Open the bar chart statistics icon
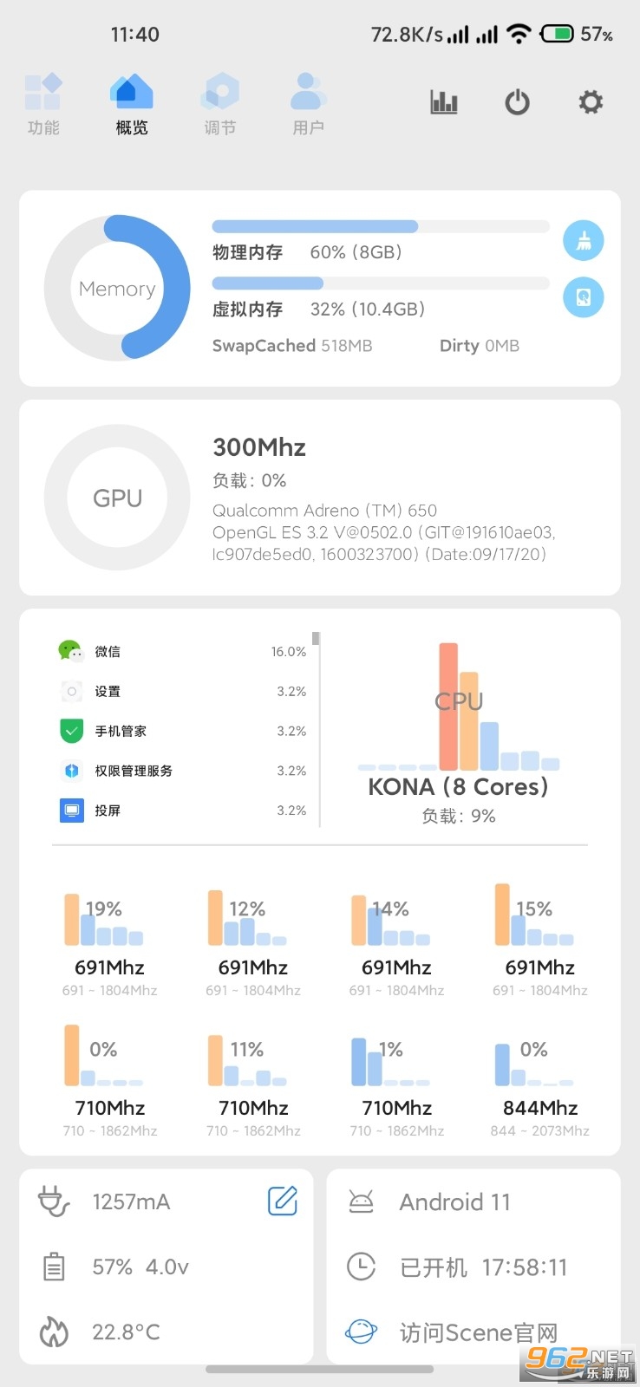Screen dimensions: 640x1387 click(444, 102)
